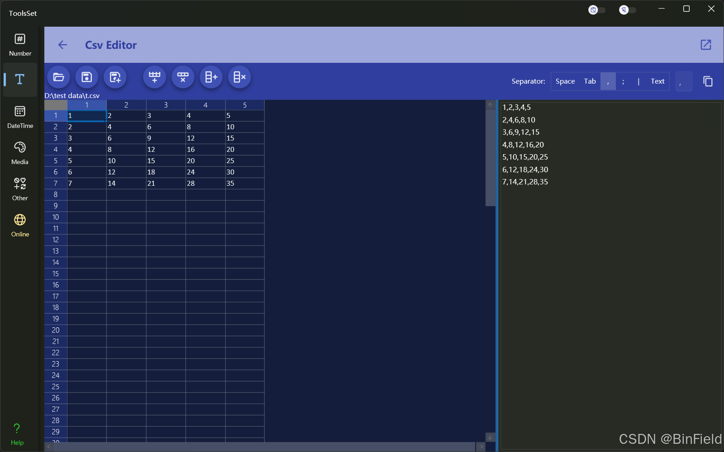Choose pipe as the separator

pos(638,81)
